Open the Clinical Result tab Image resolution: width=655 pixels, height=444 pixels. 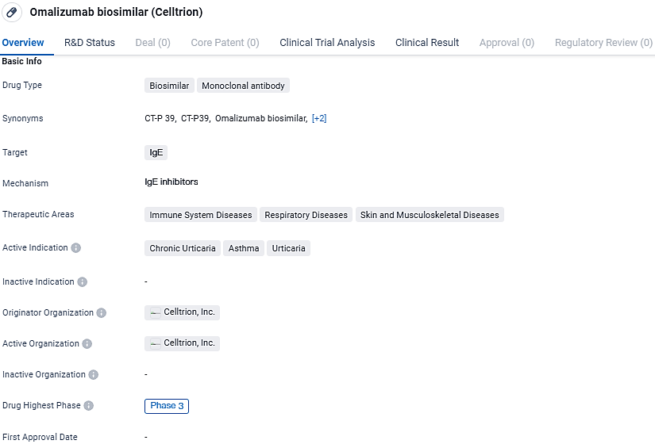[x=427, y=43]
